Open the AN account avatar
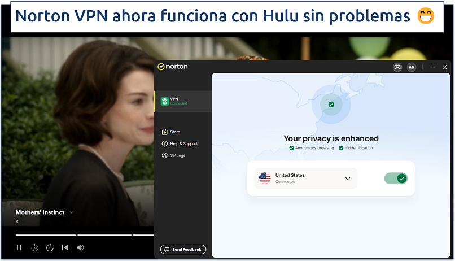The height and width of the screenshot is (261, 455). (x=412, y=67)
